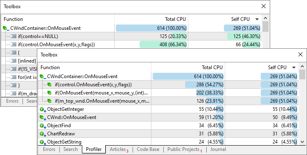This screenshot has width=307, height=155.
Task: Click 286 (54.27%) Total CPU cell
Action: (x=188, y=85)
